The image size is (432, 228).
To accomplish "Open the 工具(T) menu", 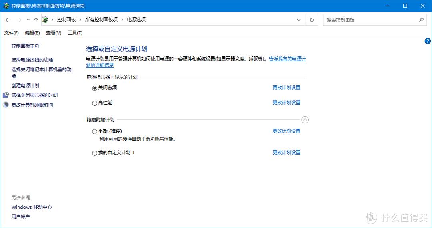I will (75, 33).
